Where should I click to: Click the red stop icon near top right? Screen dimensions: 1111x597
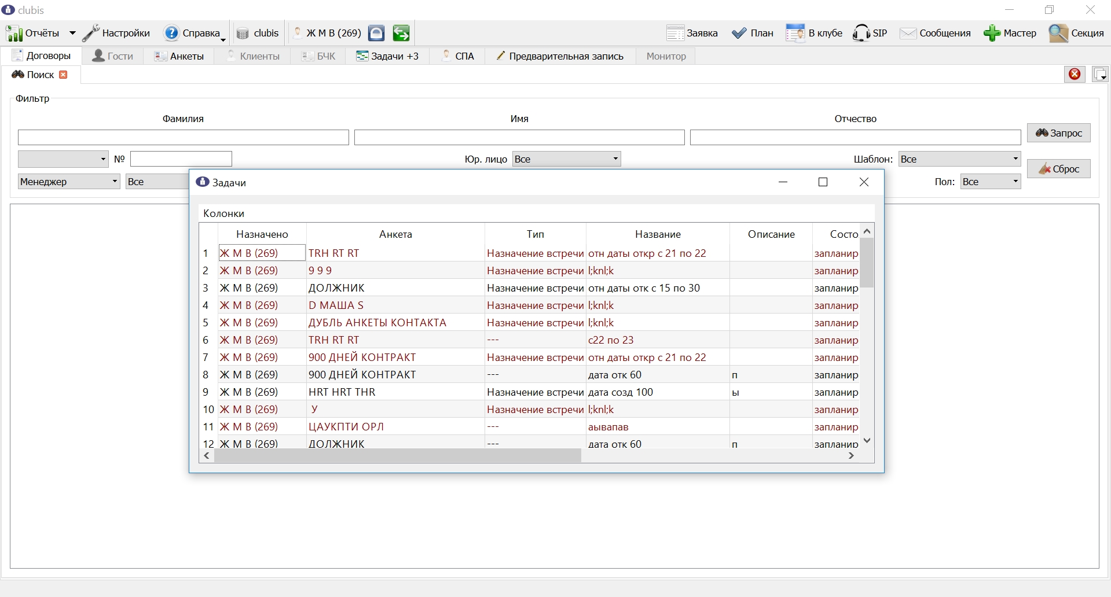[1075, 74]
